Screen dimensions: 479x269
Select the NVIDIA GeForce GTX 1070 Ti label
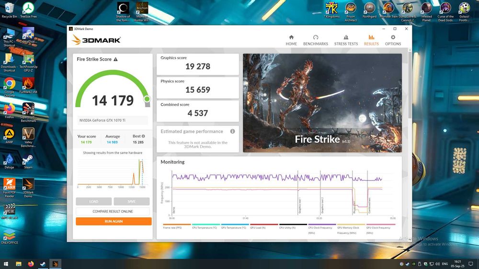point(103,120)
